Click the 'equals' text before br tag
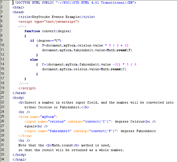This screenshot has height=162, width=177. click(x=30, y=126)
